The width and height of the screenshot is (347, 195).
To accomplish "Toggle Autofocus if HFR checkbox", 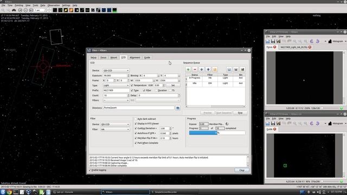I will 136,133.
